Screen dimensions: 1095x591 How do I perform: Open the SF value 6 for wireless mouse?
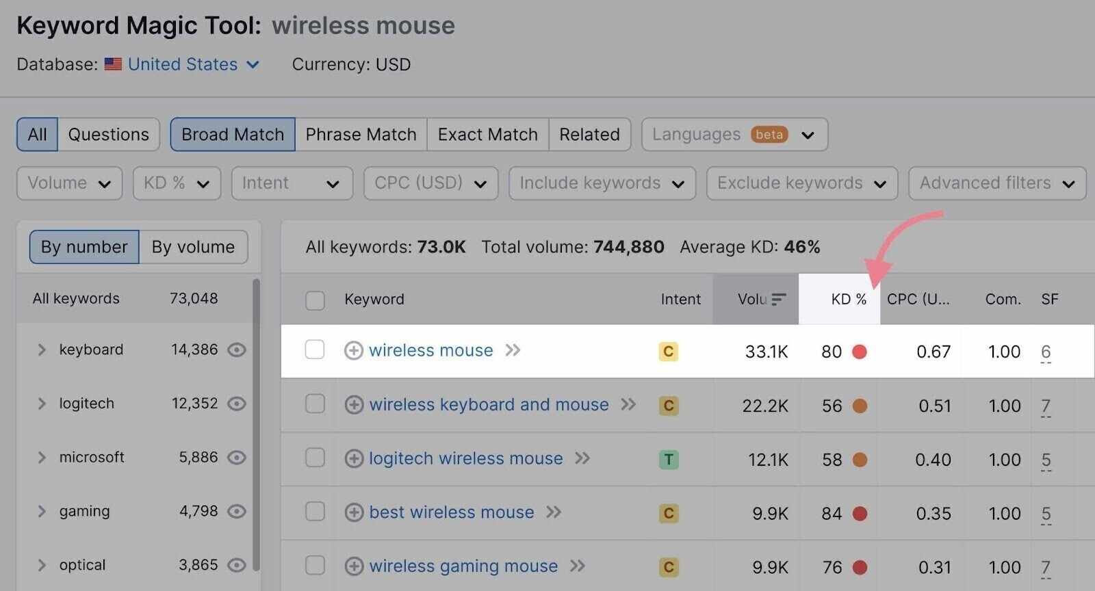point(1046,351)
